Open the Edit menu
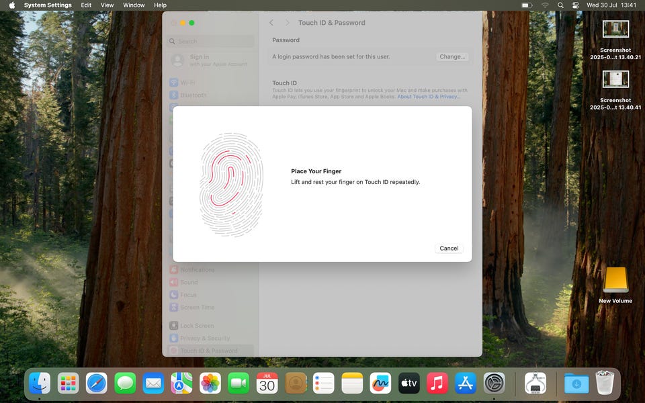The image size is (645, 403). click(x=86, y=5)
